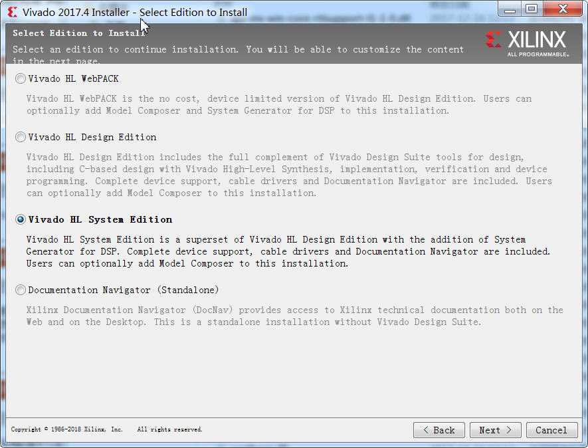The height and width of the screenshot is (448, 588).
Task: Proceed with the Next button
Action: coord(496,430)
